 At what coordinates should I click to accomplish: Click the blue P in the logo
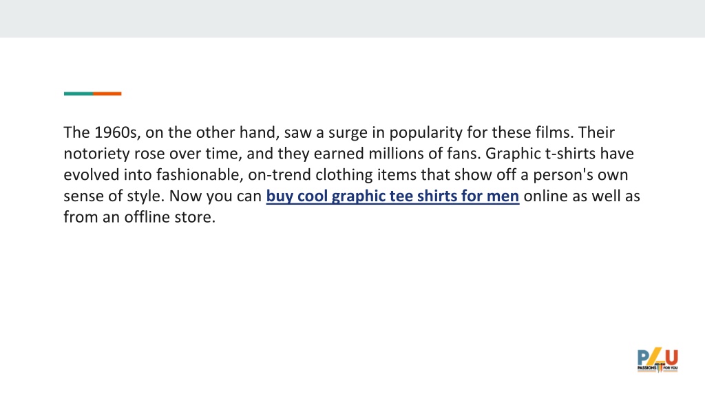pyautogui.click(x=643, y=358)
